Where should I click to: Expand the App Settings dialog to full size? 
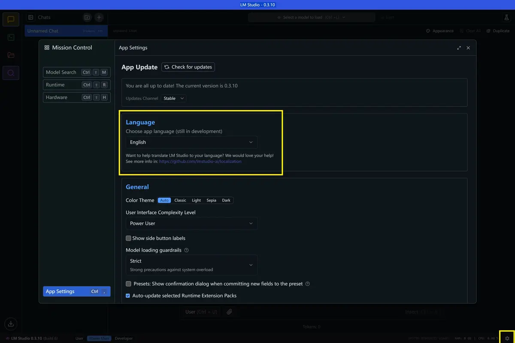pyautogui.click(x=459, y=48)
